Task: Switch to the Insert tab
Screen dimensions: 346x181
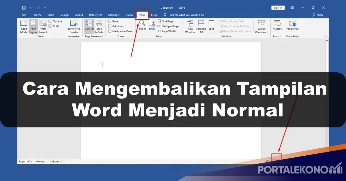Action: (51, 15)
